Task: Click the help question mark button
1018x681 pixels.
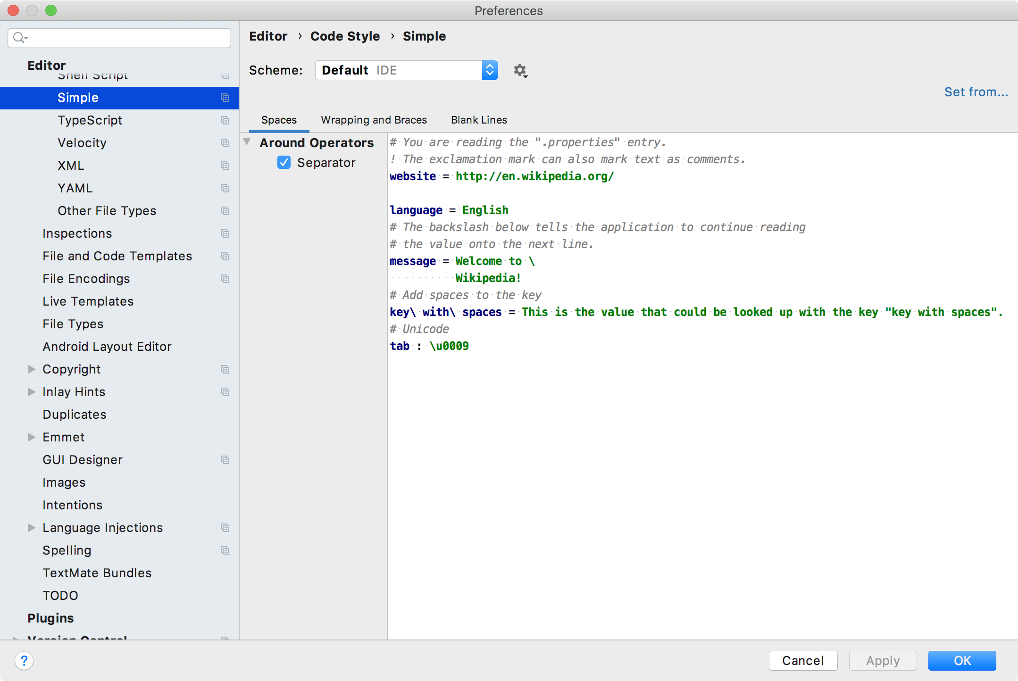Action: [24, 661]
